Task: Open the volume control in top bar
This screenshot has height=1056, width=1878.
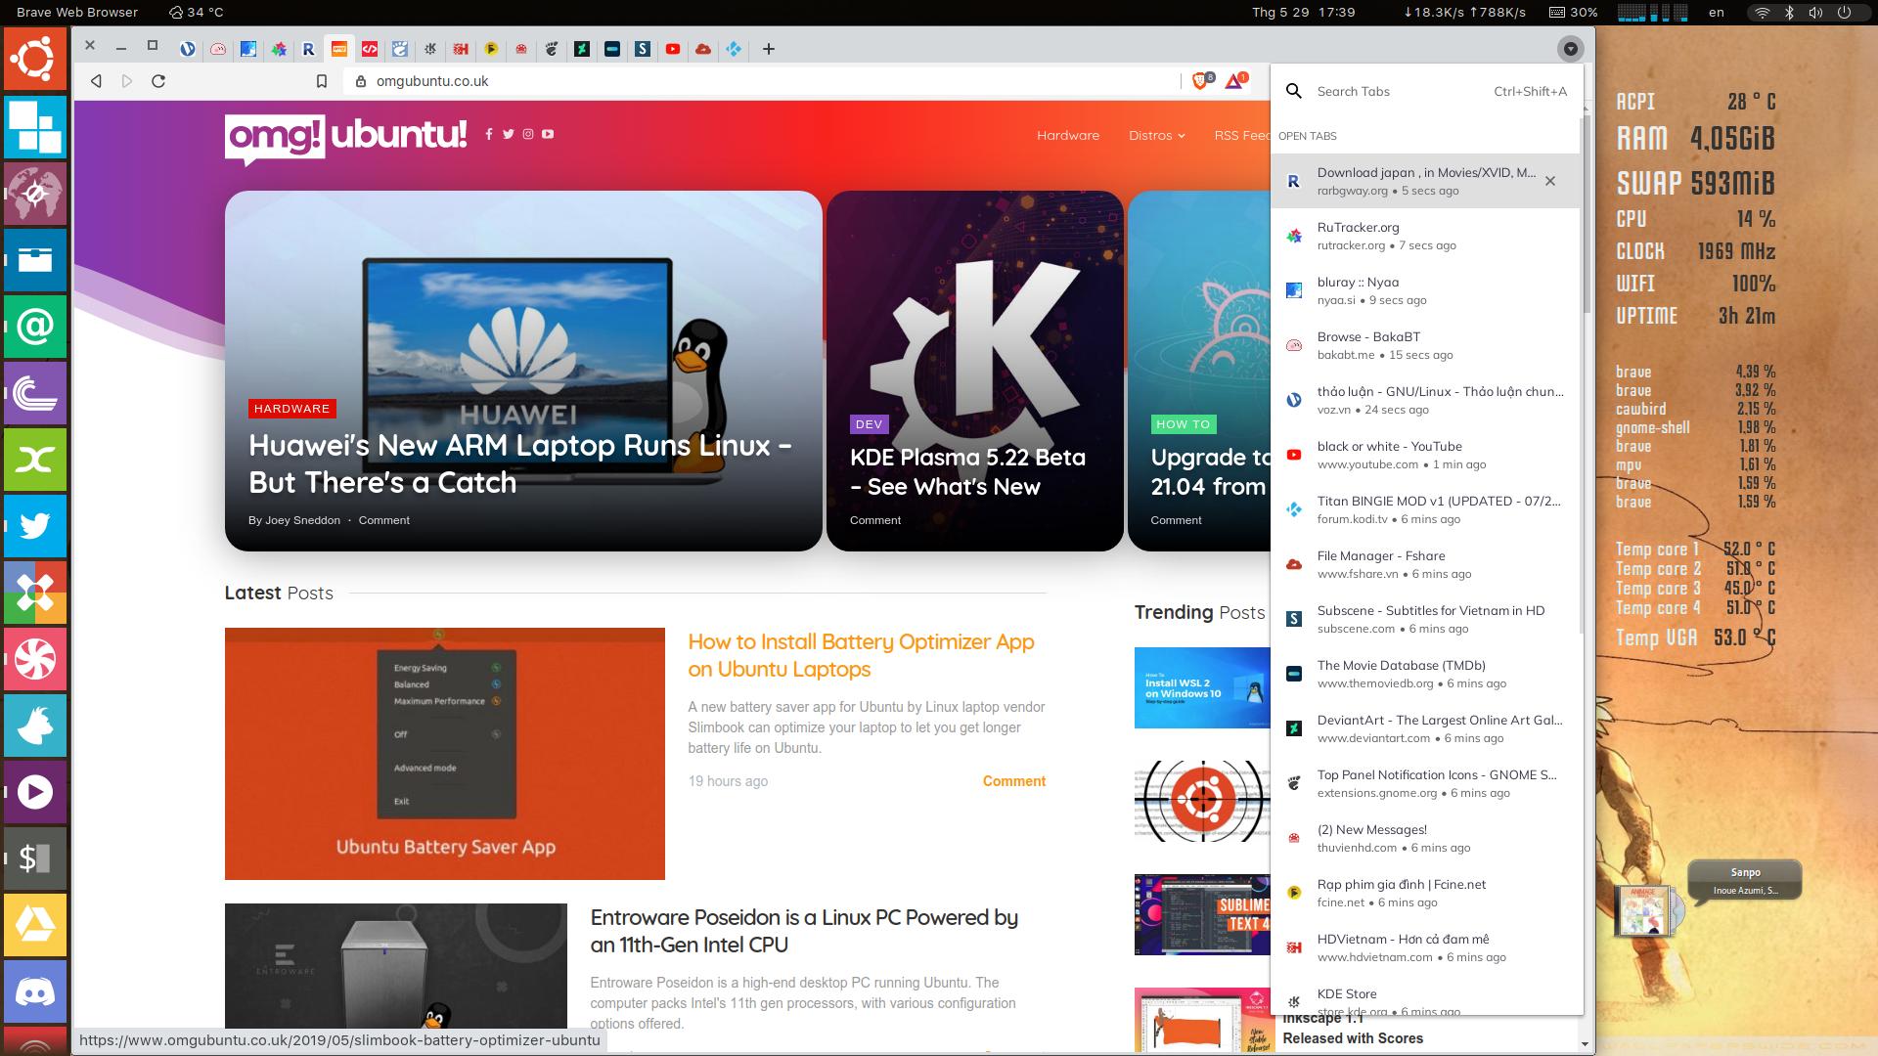Action: click(1815, 13)
